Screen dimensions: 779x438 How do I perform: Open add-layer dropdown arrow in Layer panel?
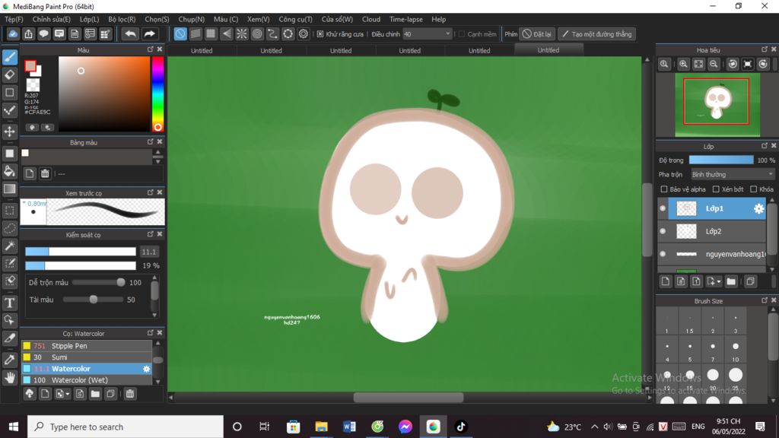pyautogui.click(x=718, y=282)
